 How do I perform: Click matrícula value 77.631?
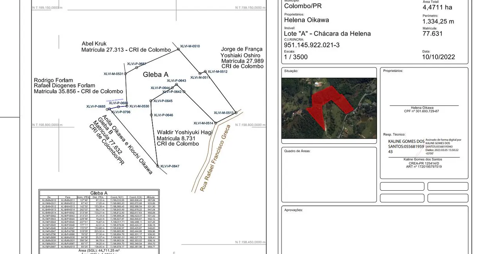click(433, 34)
